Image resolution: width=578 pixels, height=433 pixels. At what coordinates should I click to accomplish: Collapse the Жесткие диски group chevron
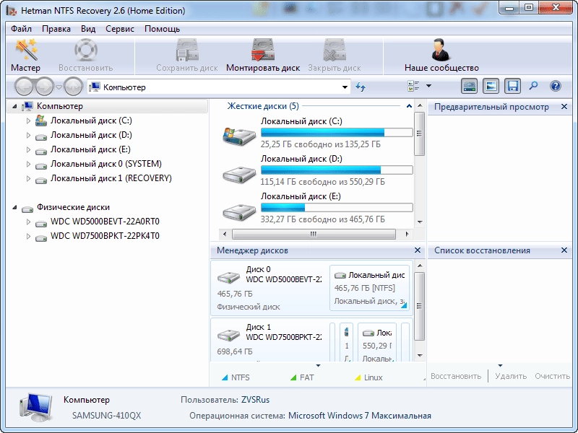(x=409, y=106)
